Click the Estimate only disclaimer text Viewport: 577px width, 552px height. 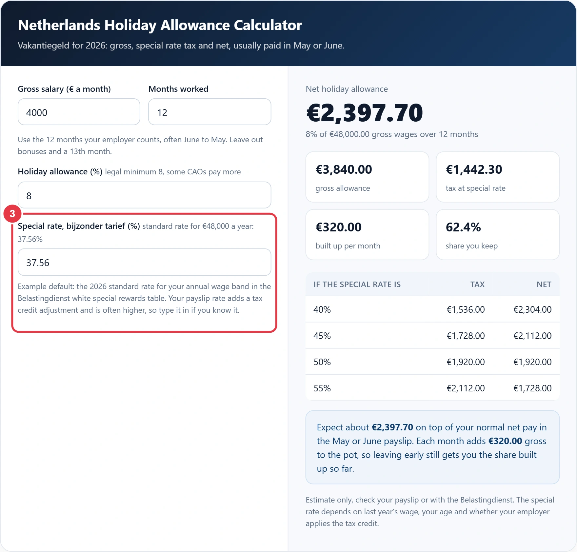click(430, 511)
